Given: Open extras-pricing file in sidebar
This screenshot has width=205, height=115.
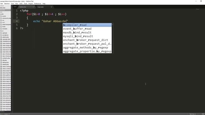Looking at the screenshot, I should point(6,83).
